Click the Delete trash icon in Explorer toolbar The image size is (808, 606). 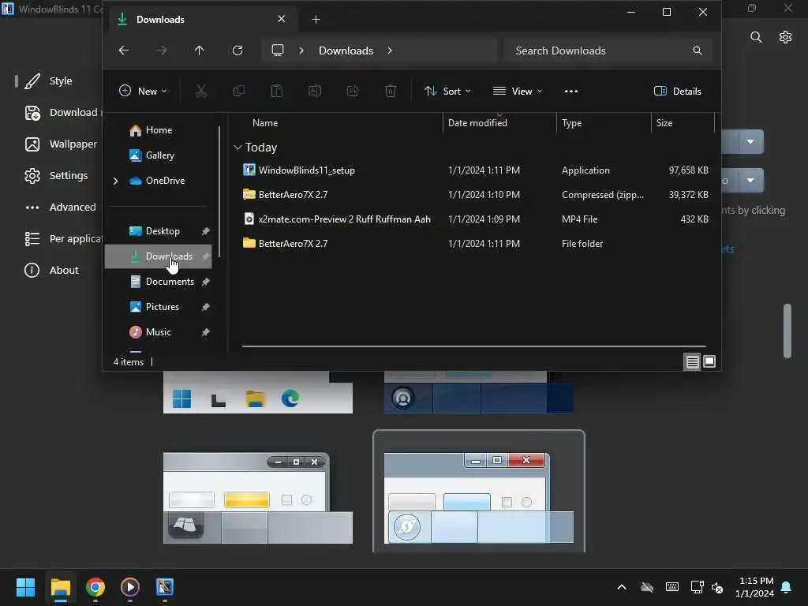[391, 92]
